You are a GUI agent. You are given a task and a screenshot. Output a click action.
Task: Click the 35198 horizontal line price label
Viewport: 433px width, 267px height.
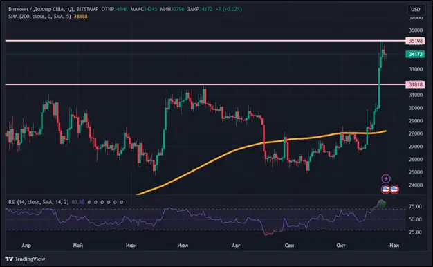coord(415,41)
